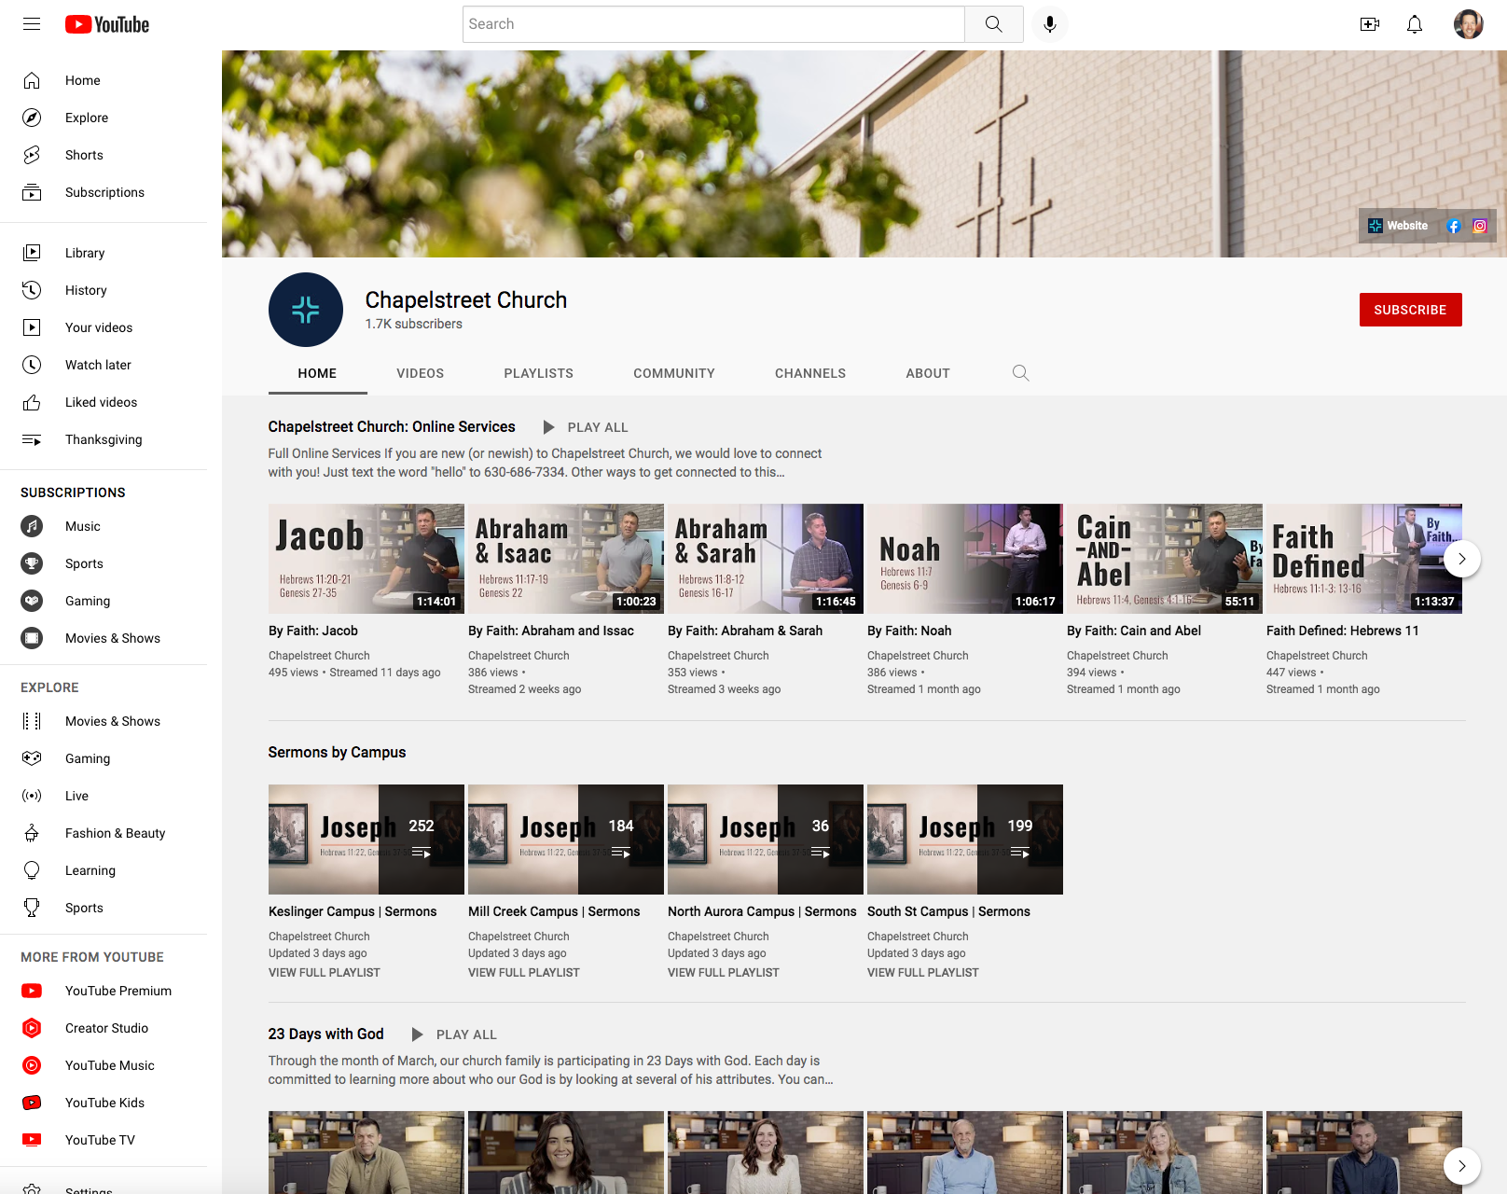View full Keslinger Campus playlist
Viewport: 1507px width, 1194px height.
click(x=325, y=972)
